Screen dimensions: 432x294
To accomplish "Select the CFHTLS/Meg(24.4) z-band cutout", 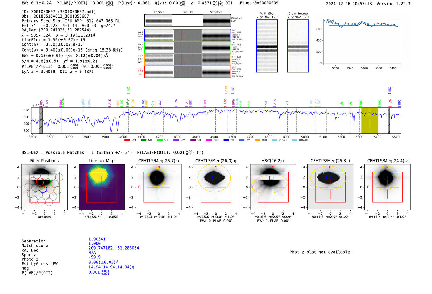I will (x=387, y=187).
